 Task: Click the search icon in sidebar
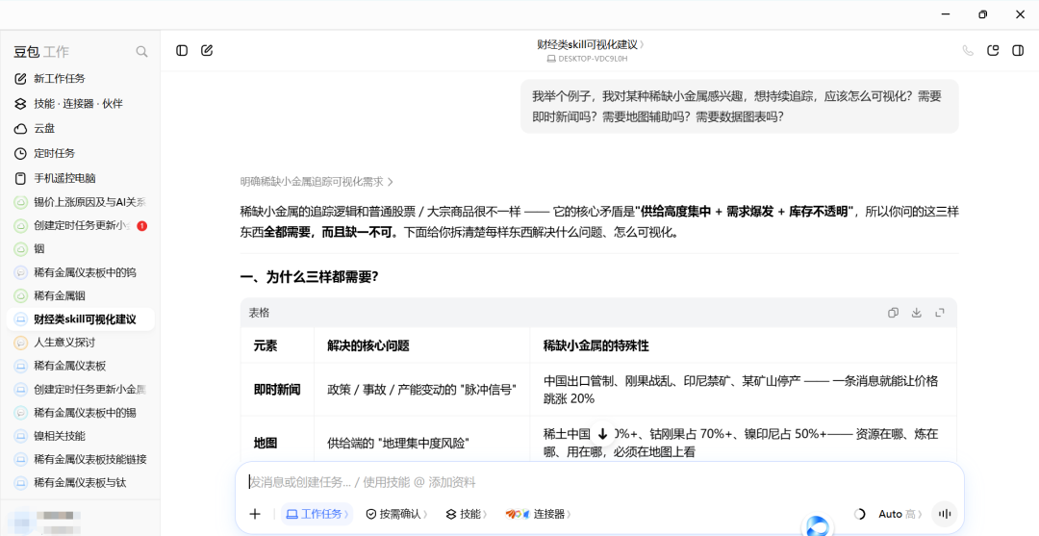point(141,52)
